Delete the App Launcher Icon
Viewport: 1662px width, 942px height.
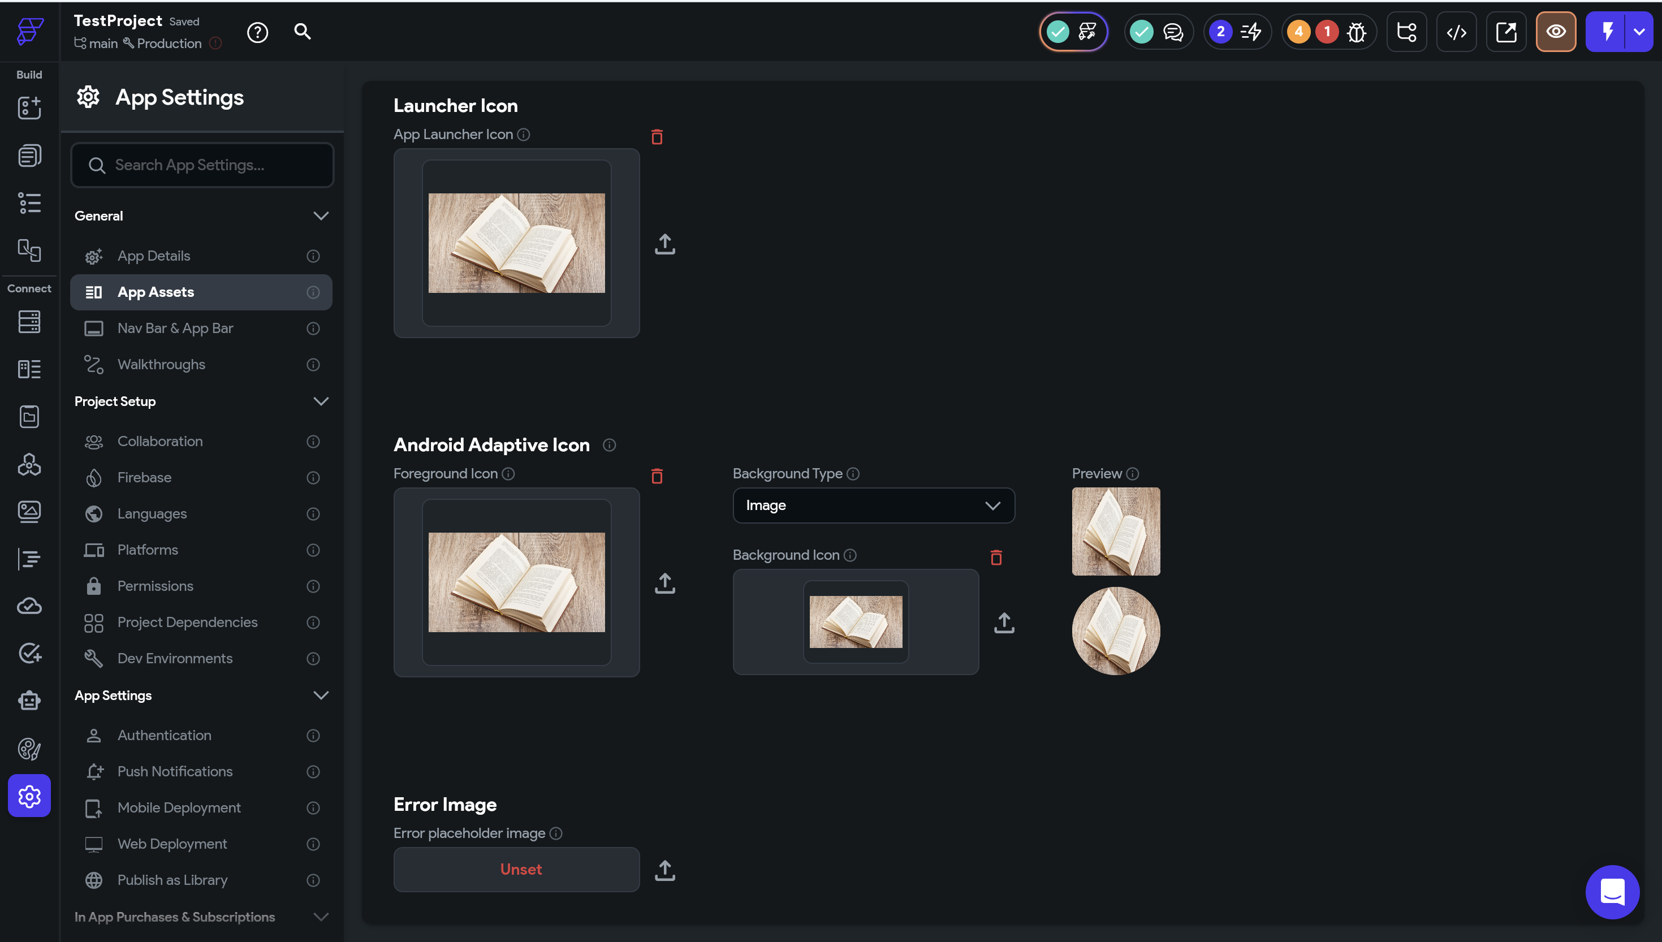click(x=657, y=136)
